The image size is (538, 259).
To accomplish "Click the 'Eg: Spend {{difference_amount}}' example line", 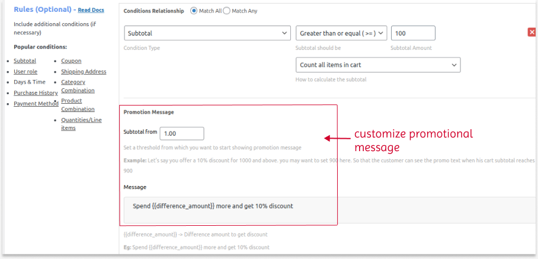I will click(197, 247).
